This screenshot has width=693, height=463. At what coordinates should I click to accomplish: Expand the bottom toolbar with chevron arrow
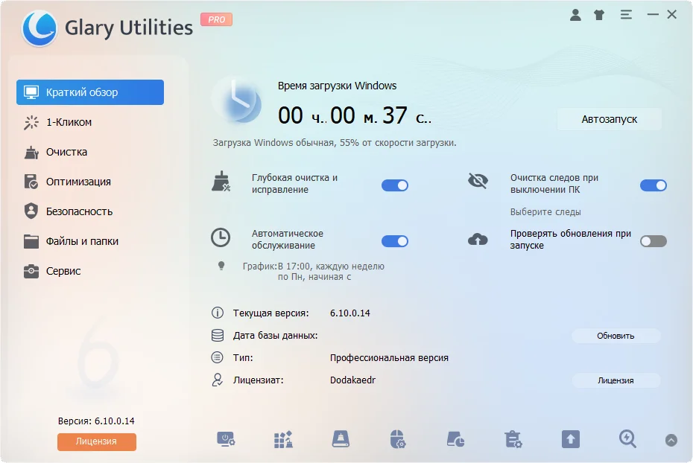671,440
